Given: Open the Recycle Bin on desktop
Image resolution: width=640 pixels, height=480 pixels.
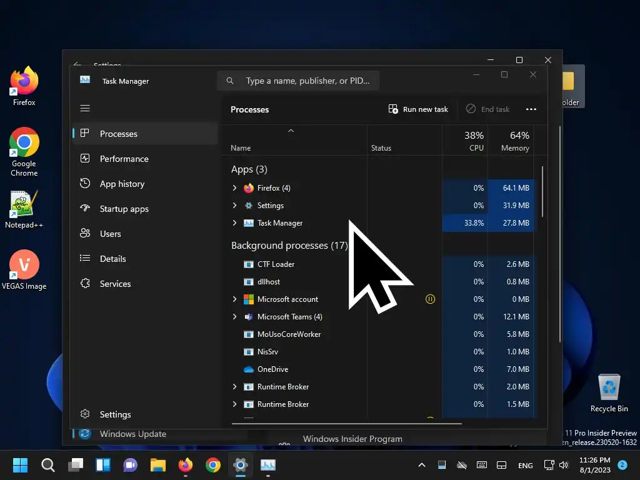Looking at the screenshot, I should click(x=609, y=393).
